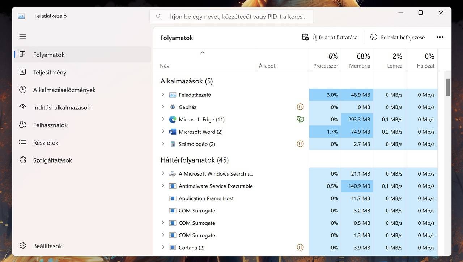Screen dimensions: 463x262
Task: Click the Antimalware Service Executable icon
Action: pos(173,186)
